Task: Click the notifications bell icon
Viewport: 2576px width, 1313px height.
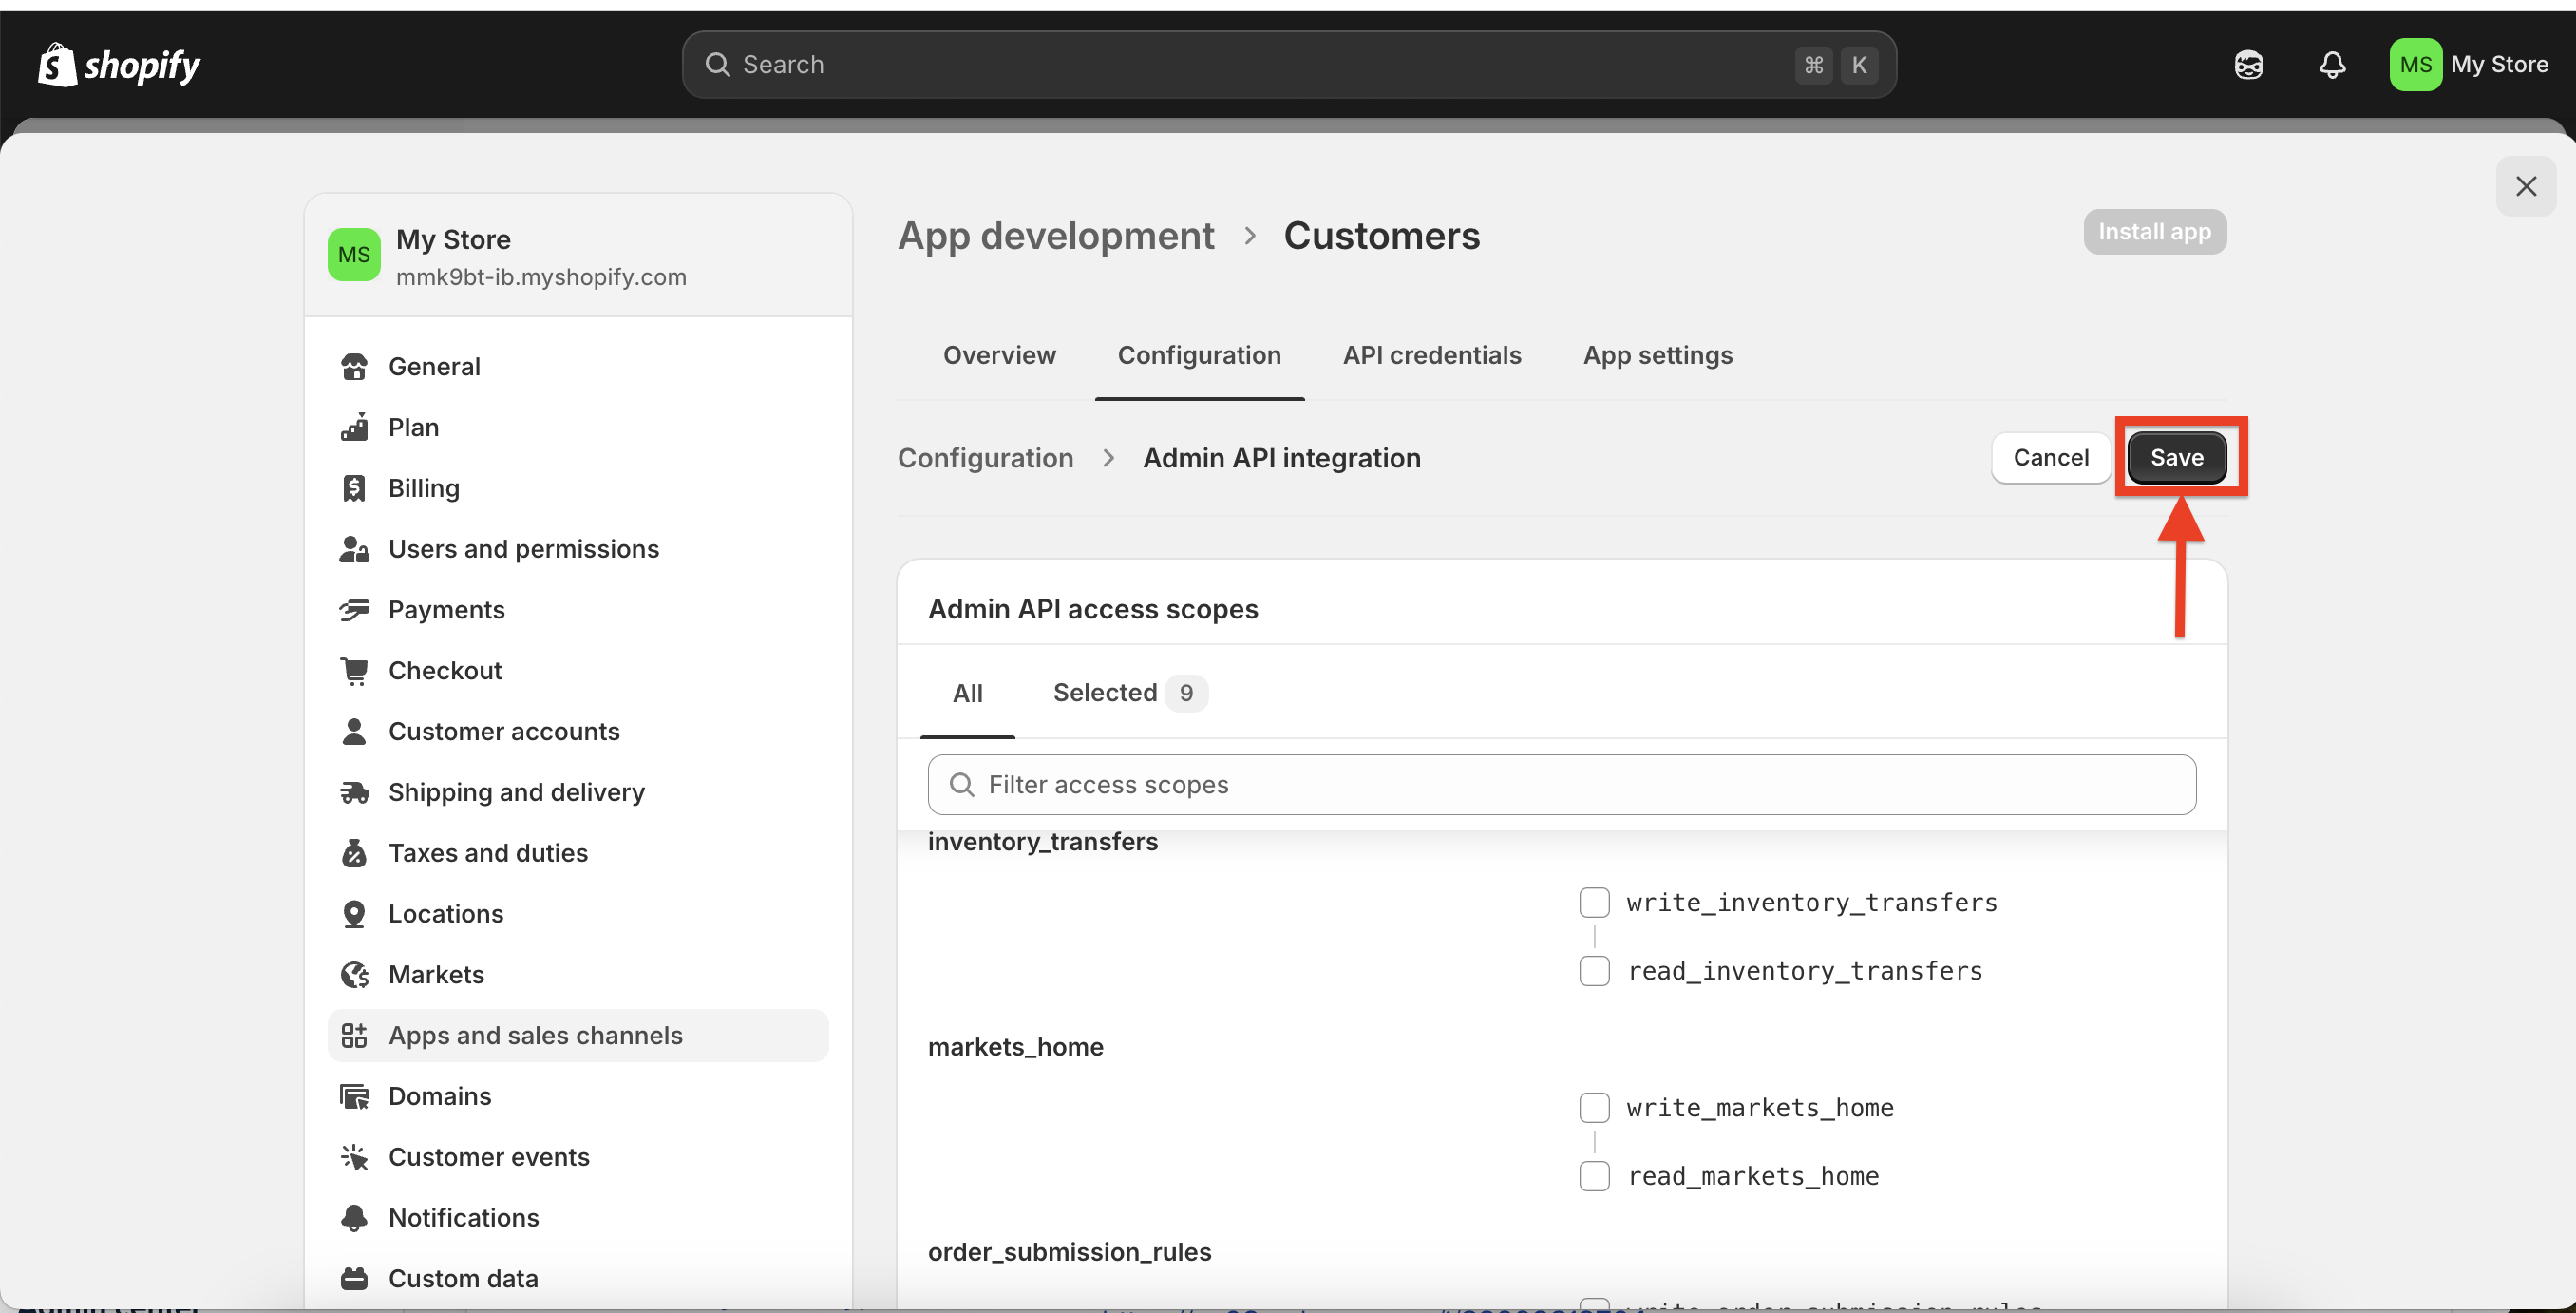Action: (2332, 65)
